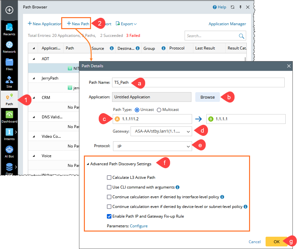Enable Calculate L3 Active Path
The width and height of the screenshot is (297, 249).
pos(109,178)
